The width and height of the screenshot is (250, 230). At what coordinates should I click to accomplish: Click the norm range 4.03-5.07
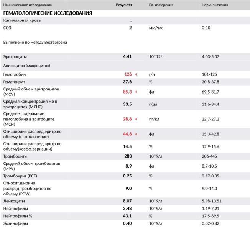[211, 56]
